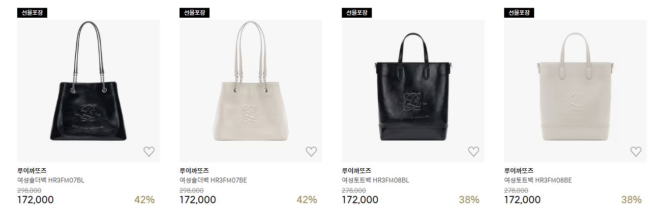Open product title 여성숄더백 HR3FM07BE
Viewport: 664px width, 214px height.
click(213, 180)
